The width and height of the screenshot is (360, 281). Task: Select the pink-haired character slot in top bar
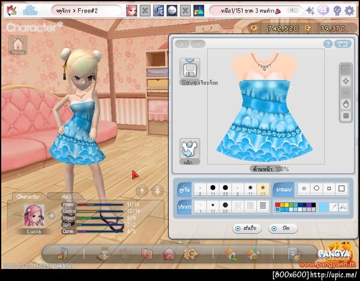[131, 11]
